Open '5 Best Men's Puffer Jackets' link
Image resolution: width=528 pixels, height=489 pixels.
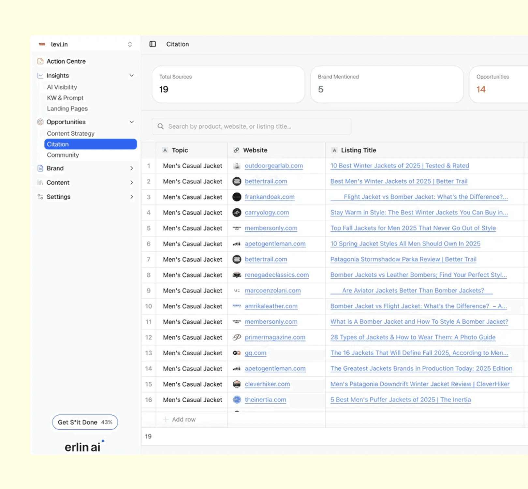pos(401,400)
